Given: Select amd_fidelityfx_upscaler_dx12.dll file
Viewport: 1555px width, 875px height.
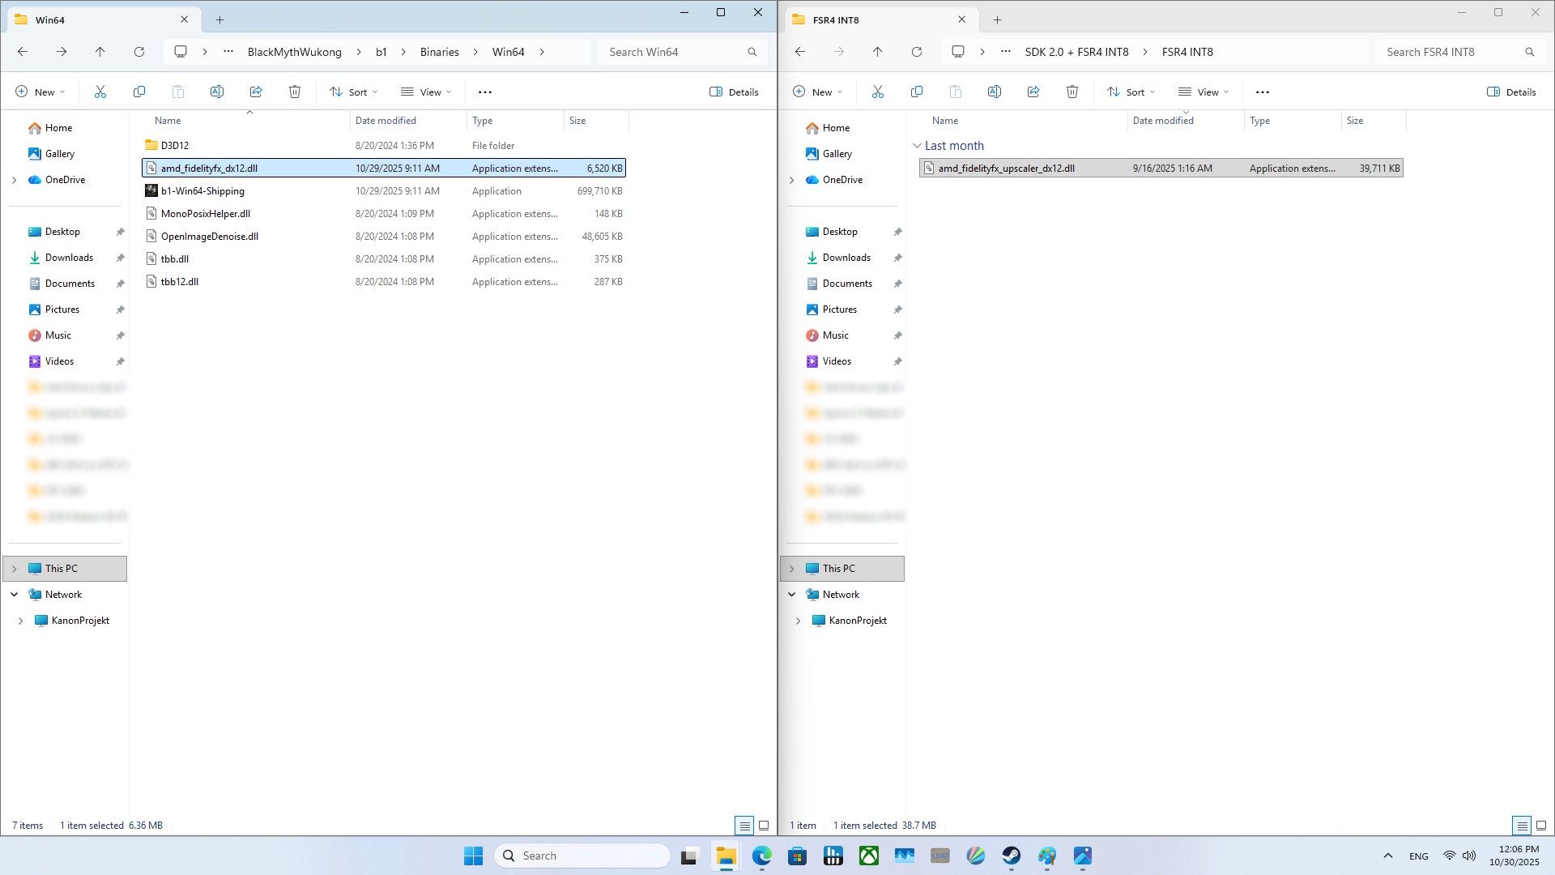Looking at the screenshot, I should [1161, 169].
